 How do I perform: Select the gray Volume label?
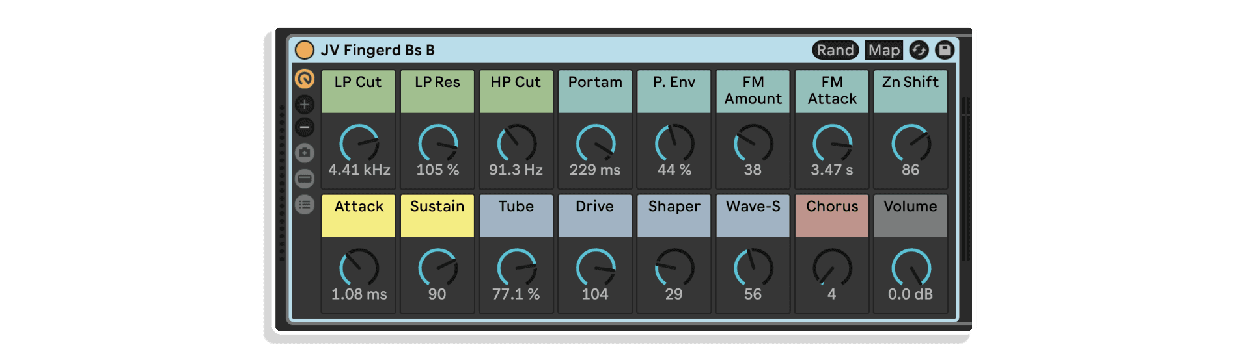pos(911,216)
